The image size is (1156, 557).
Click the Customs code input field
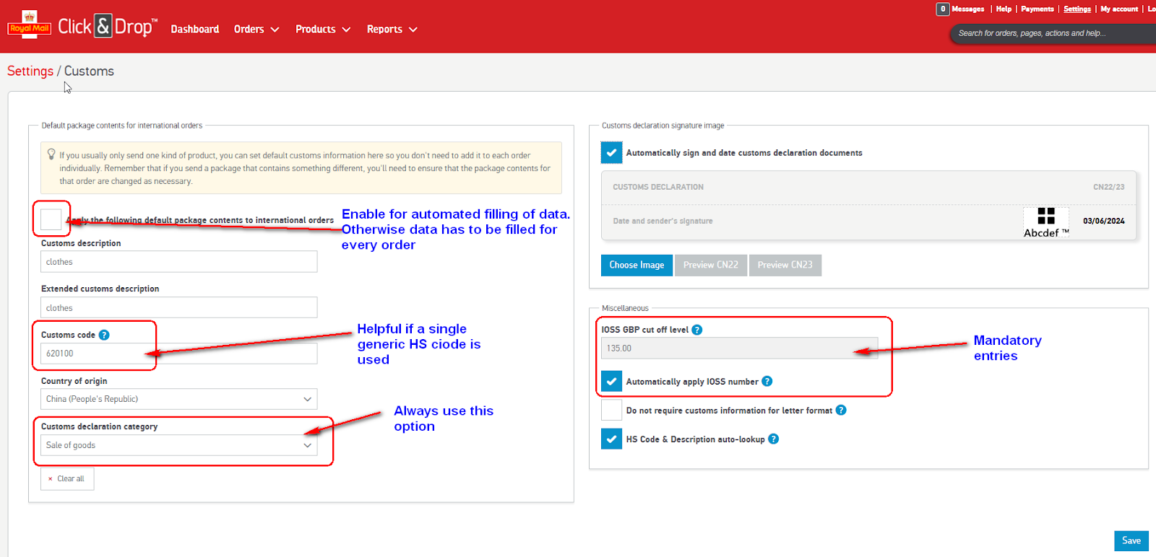pyautogui.click(x=179, y=354)
